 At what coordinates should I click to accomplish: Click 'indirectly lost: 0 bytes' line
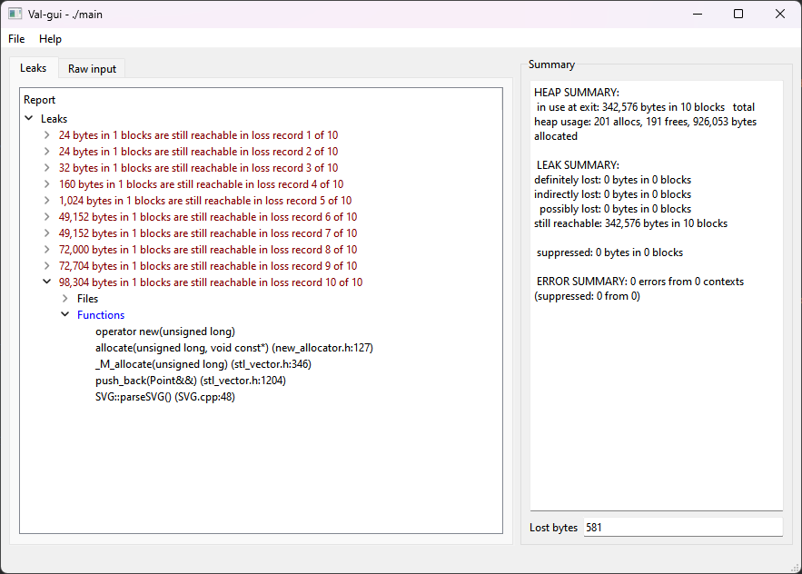pos(613,194)
